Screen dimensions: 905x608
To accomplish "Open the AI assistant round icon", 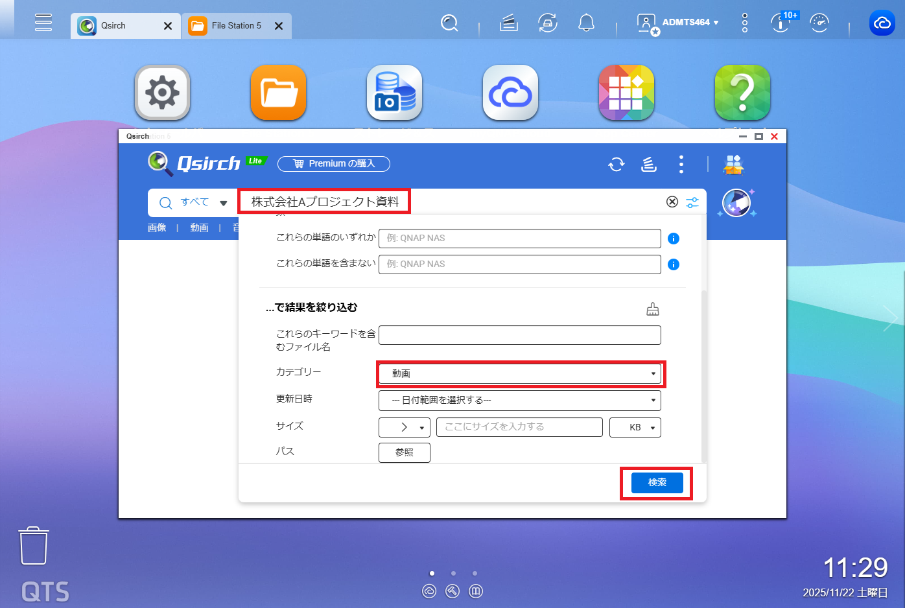I will [736, 203].
